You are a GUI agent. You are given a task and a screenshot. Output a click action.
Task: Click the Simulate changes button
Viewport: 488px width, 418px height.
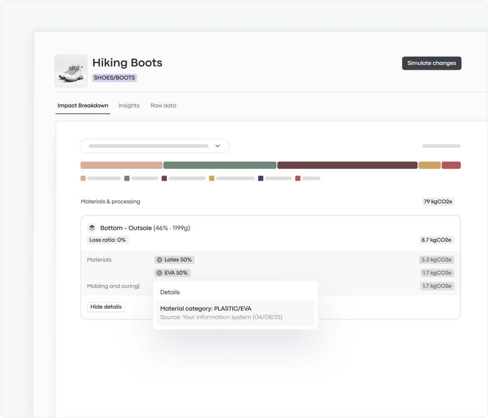pos(431,63)
